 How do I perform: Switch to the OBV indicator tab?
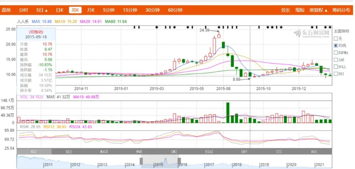click(244, 152)
